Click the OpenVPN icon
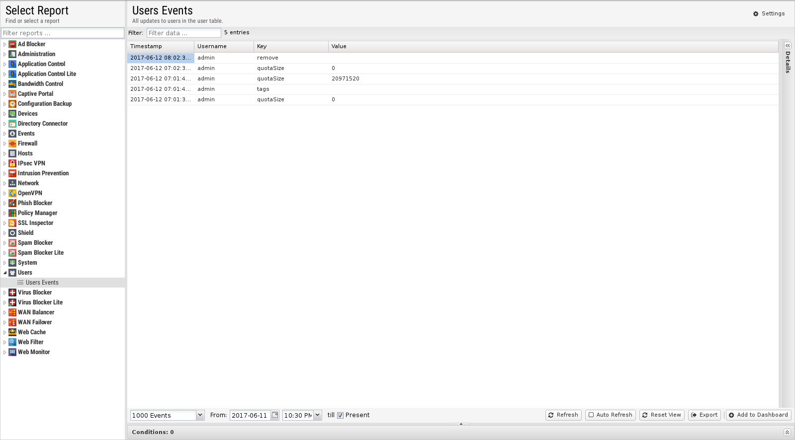 tap(12, 193)
